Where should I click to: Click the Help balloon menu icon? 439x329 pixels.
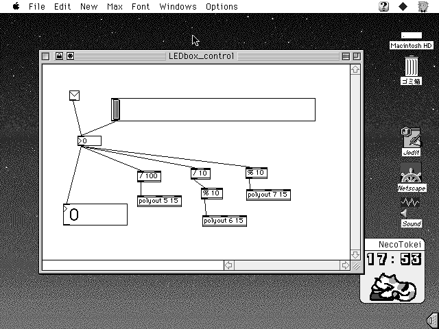(383, 6)
